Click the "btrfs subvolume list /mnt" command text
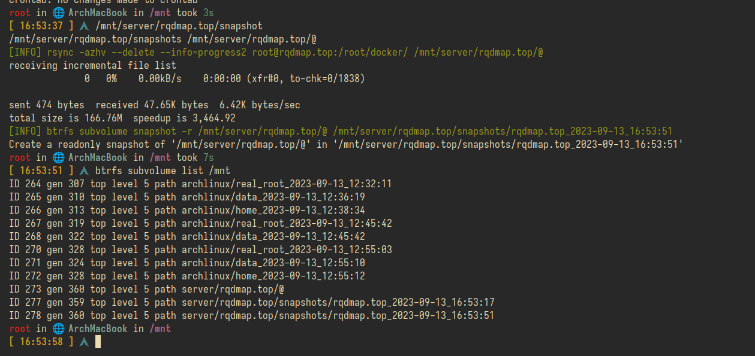Image resolution: width=755 pixels, height=356 pixels. coord(163,171)
